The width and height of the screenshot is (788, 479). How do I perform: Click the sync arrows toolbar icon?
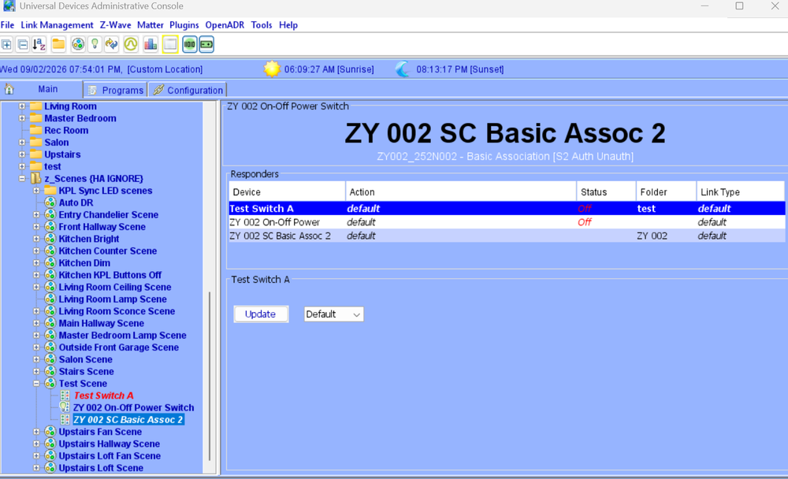(x=112, y=45)
